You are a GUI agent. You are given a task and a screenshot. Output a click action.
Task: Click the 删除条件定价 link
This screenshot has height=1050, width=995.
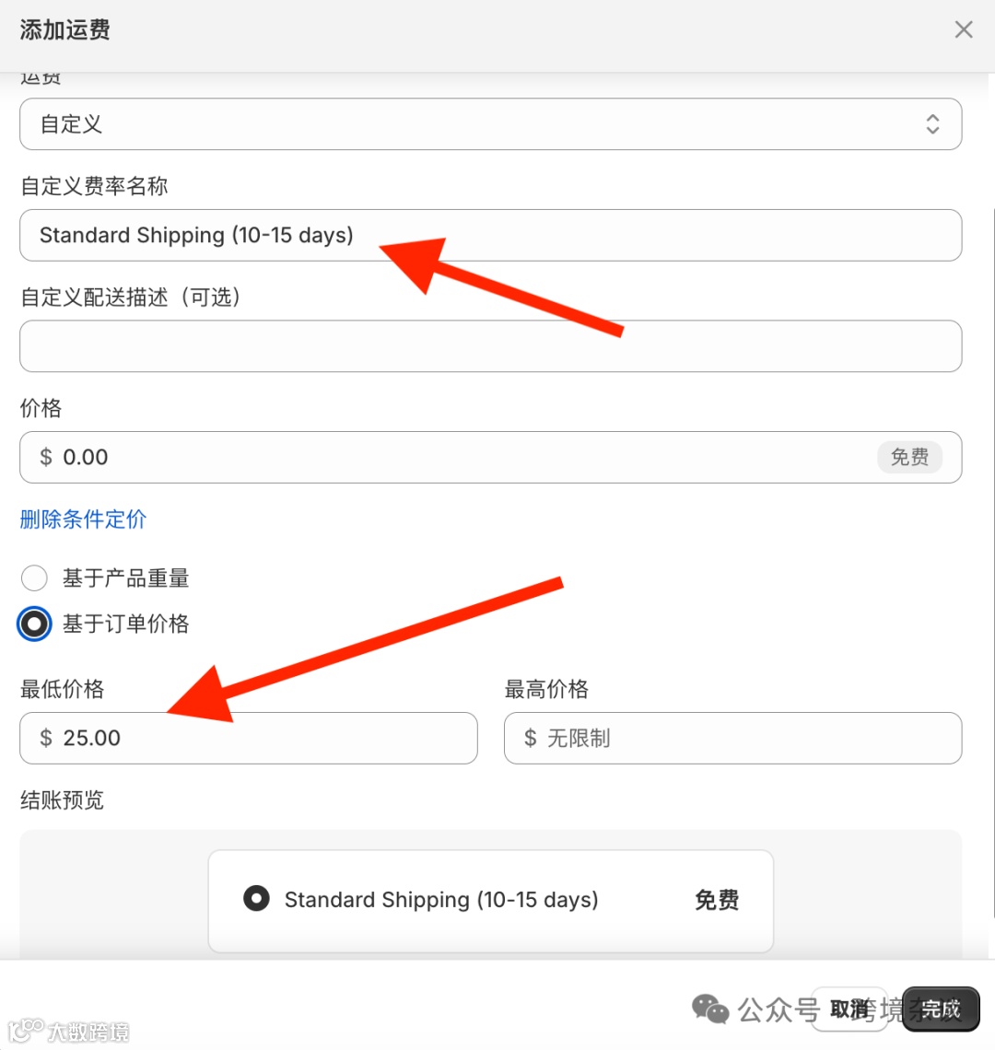(x=83, y=519)
